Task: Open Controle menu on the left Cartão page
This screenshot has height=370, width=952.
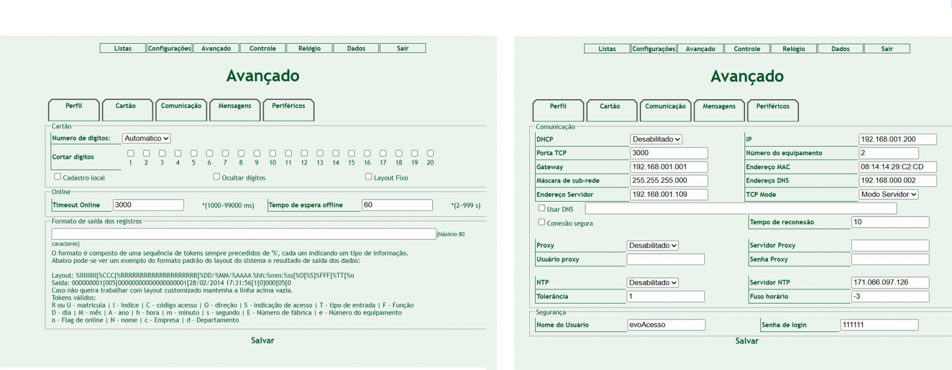Action: pos(263,48)
